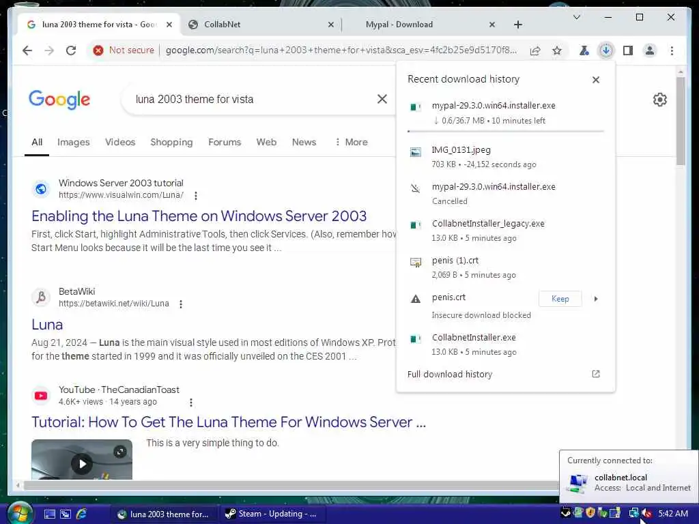Image resolution: width=699 pixels, height=524 pixels.
Task: Open tab search chevron in title bar
Action: pyautogui.click(x=576, y=17)
